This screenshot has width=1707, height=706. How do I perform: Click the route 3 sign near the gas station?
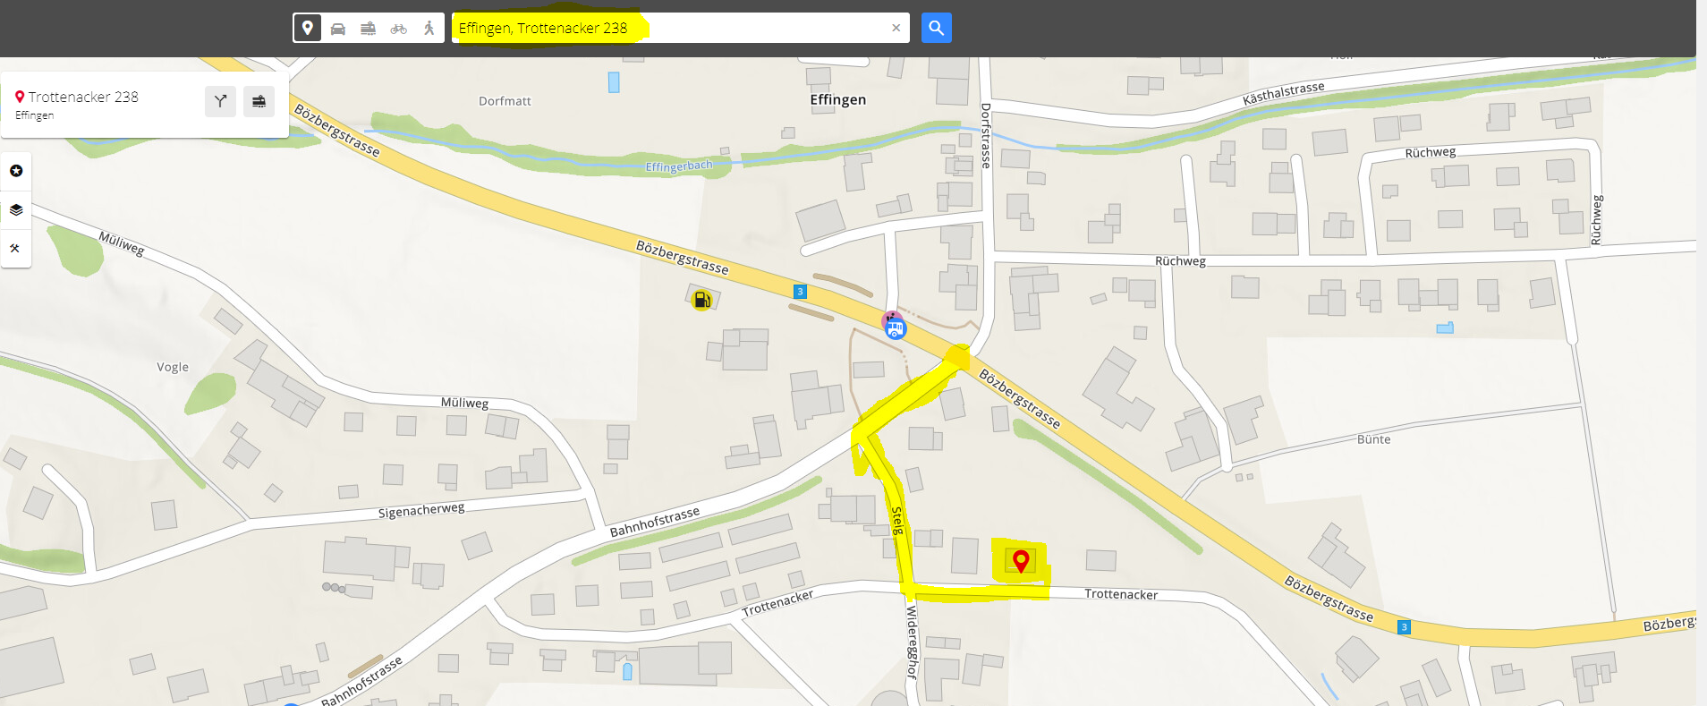point(800,292)
